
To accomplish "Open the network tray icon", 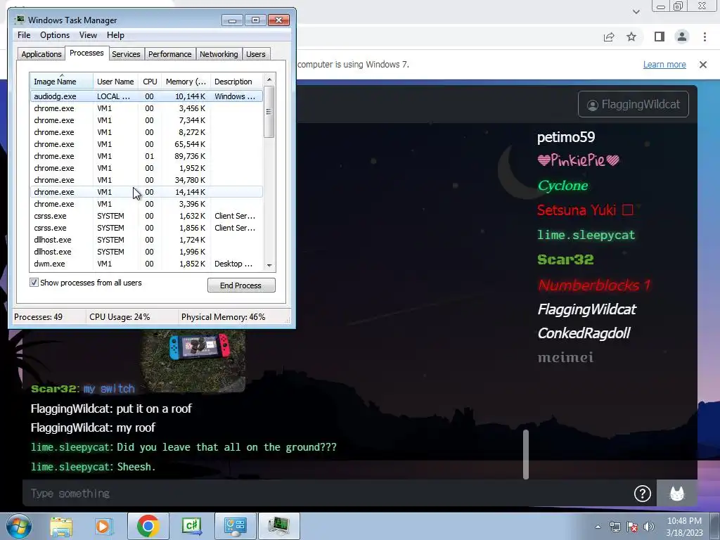I will pos(615,527).
